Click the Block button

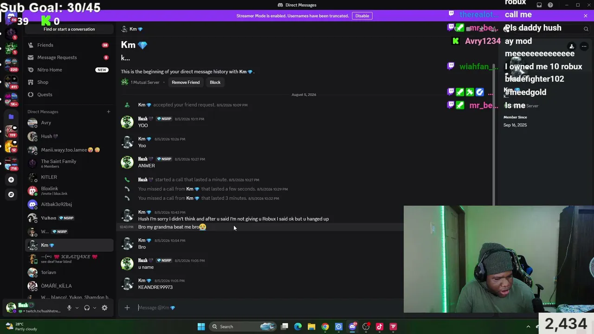coord(215,82)
